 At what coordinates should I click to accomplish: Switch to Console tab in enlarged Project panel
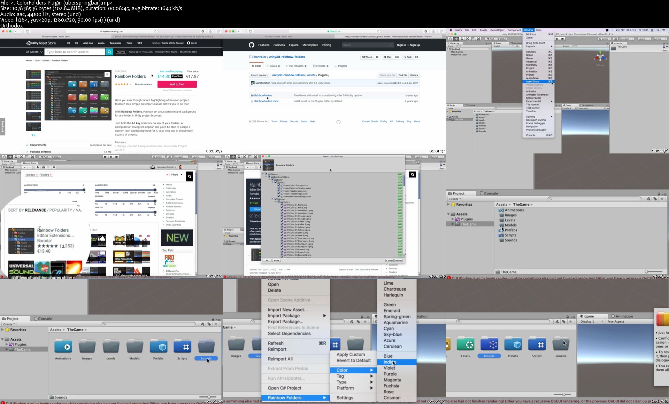(x=489, y=193)
